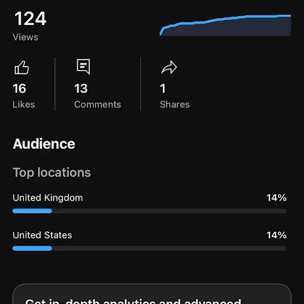Click the Views label
This screenshot has width=304, height=304.
[26, 37]
